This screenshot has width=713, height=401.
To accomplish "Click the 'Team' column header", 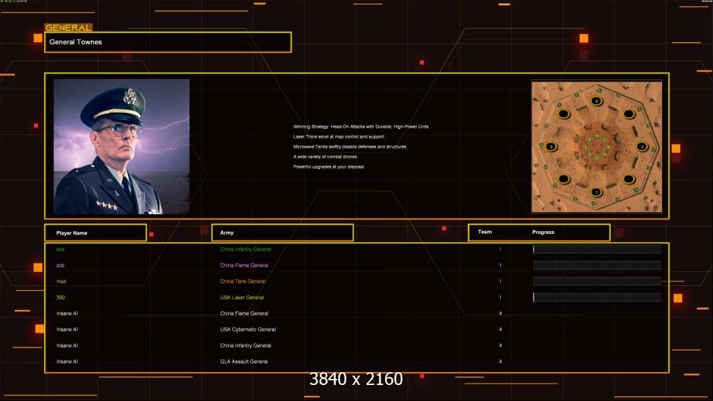I will 485,232.
